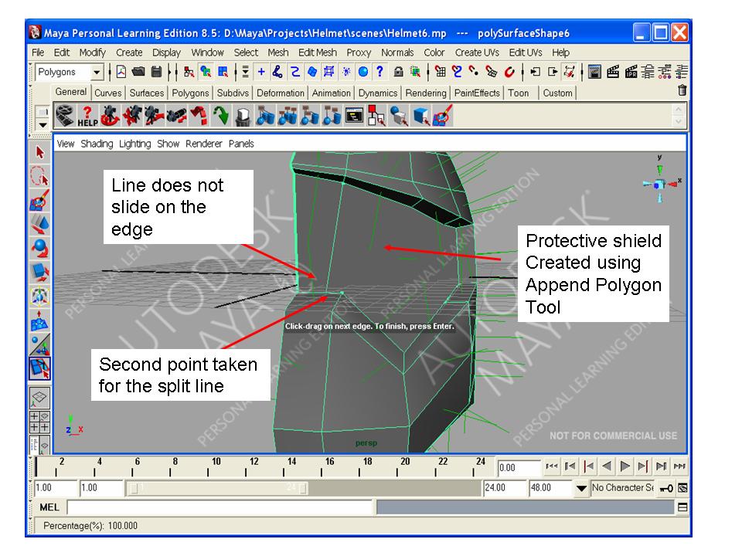Click the Help question mark shelf icon
Screen dimensions: 742x556
click(x=87, y=116)
